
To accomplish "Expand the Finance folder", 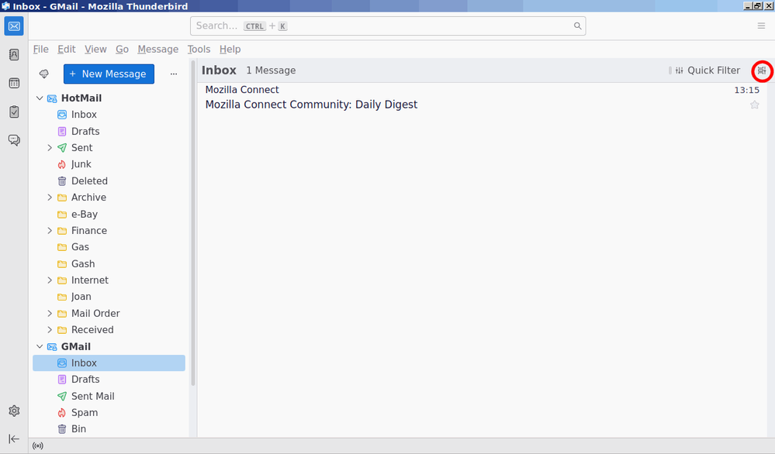I will coord(50,231).
